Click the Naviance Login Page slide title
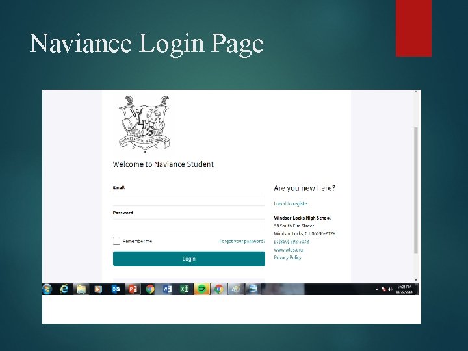The width and height of the screenshot is (468, 351). tap(146, 44)
